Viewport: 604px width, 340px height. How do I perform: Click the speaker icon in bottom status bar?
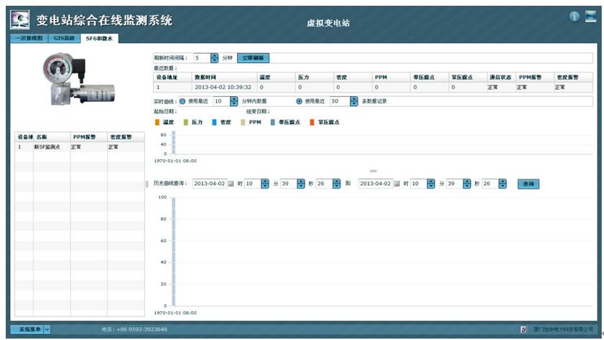pyautogui.click(x=524, y=329)
